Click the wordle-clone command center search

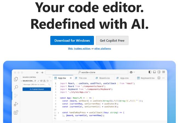click(87, 72)
